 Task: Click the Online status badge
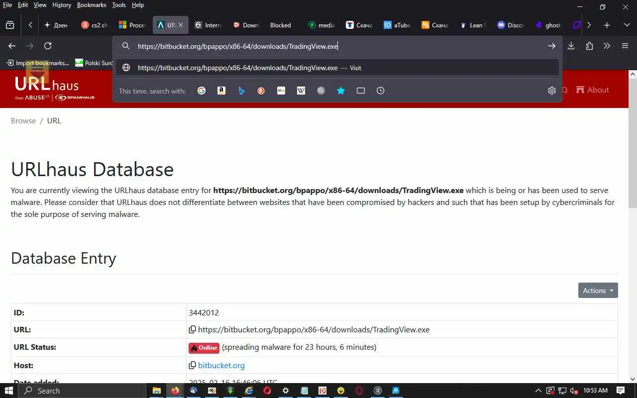point(204,347)
